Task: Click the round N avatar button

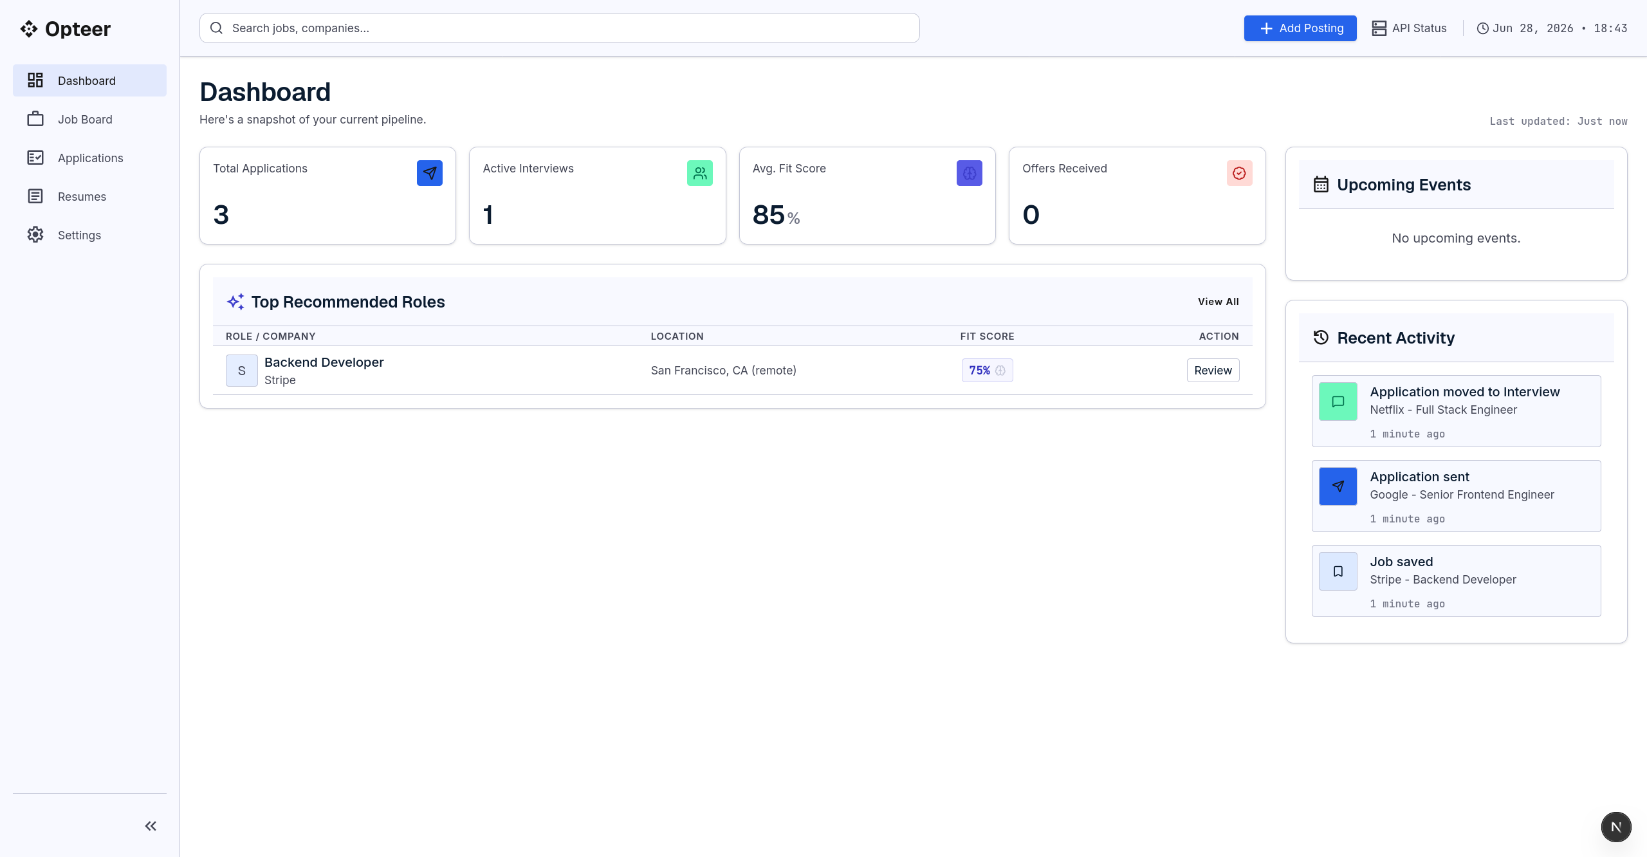Action: tap(1616, 827)
